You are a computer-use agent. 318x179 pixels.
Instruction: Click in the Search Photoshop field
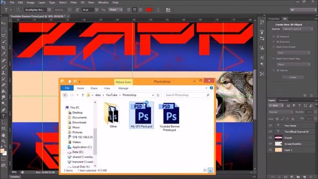click(x=187, y=95)
